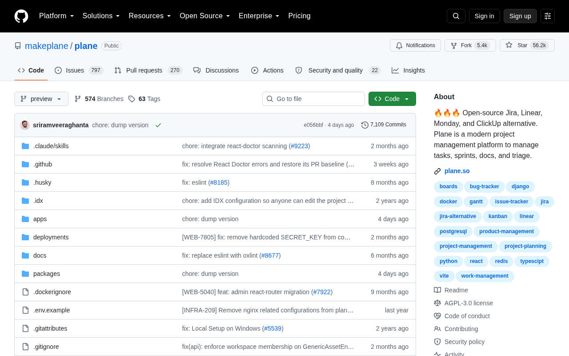Click the link icon beside plane.so
Screen dimensions: 569x356
coord(437,171)
